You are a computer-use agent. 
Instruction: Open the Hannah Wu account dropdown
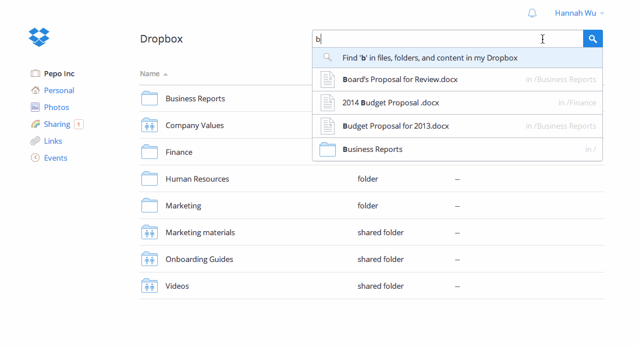pos(579,13)
